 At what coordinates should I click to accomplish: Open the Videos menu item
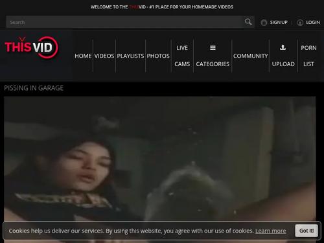coord(104,56)
